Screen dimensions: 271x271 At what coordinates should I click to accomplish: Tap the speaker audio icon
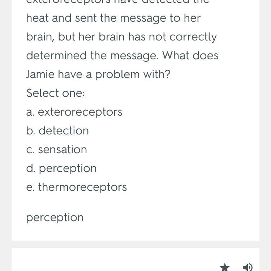click(248, 267)
